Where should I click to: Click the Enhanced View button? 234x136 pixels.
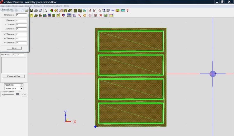tap(14, 76)
